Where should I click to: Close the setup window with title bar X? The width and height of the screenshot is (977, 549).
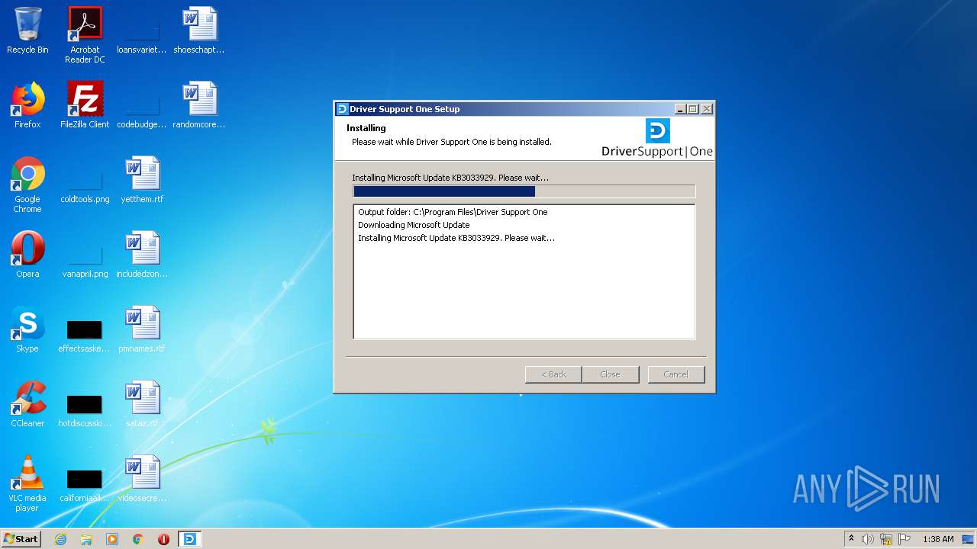tap(707, 109)
